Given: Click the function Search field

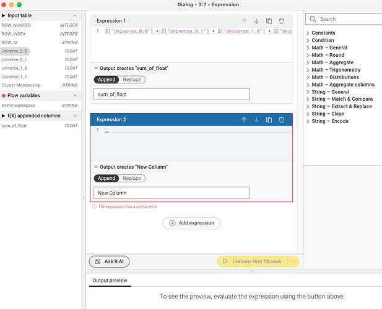Looking at the screenshot, I should 344,19.
